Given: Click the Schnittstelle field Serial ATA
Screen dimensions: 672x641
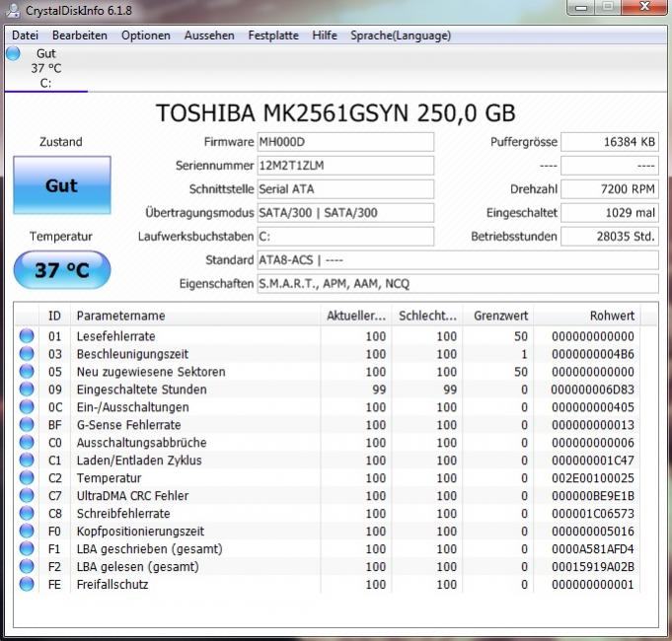Looking at the screenshot, I should point(345,188).
